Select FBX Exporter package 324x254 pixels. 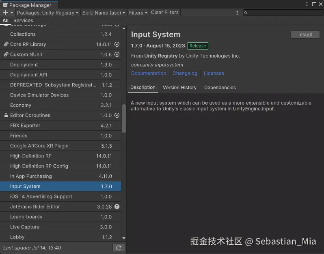tap(60, 125)
